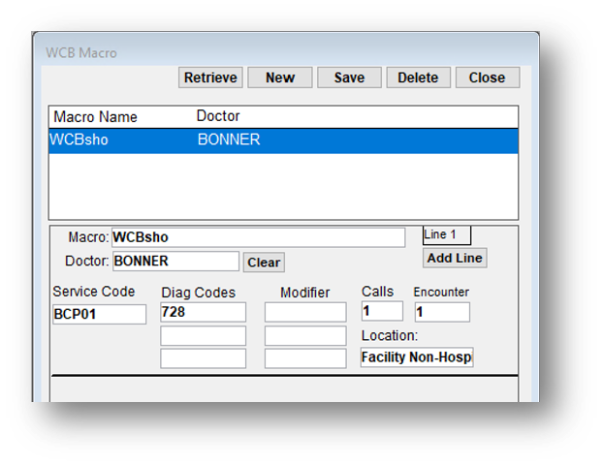Click the Line 1 indicator box
The width and height of the screenshot is (603, 465).
pyautogui.click(x=447, y=235)
